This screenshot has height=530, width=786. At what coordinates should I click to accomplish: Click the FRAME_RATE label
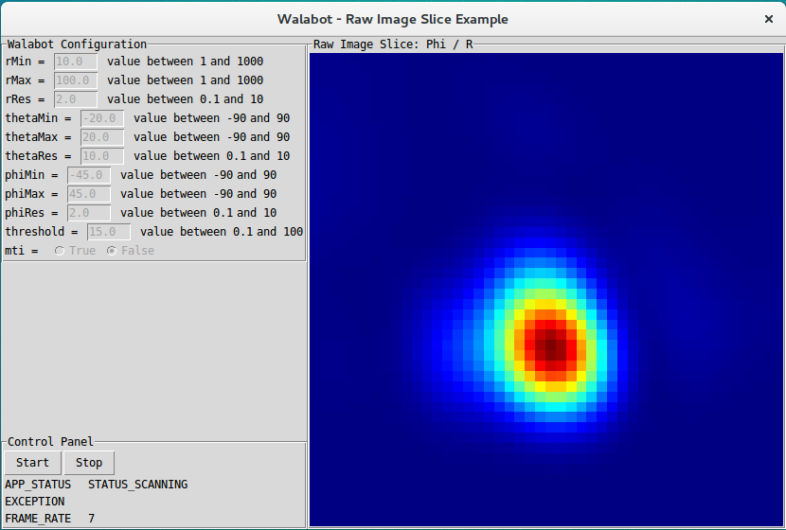[x=38, y=519]
